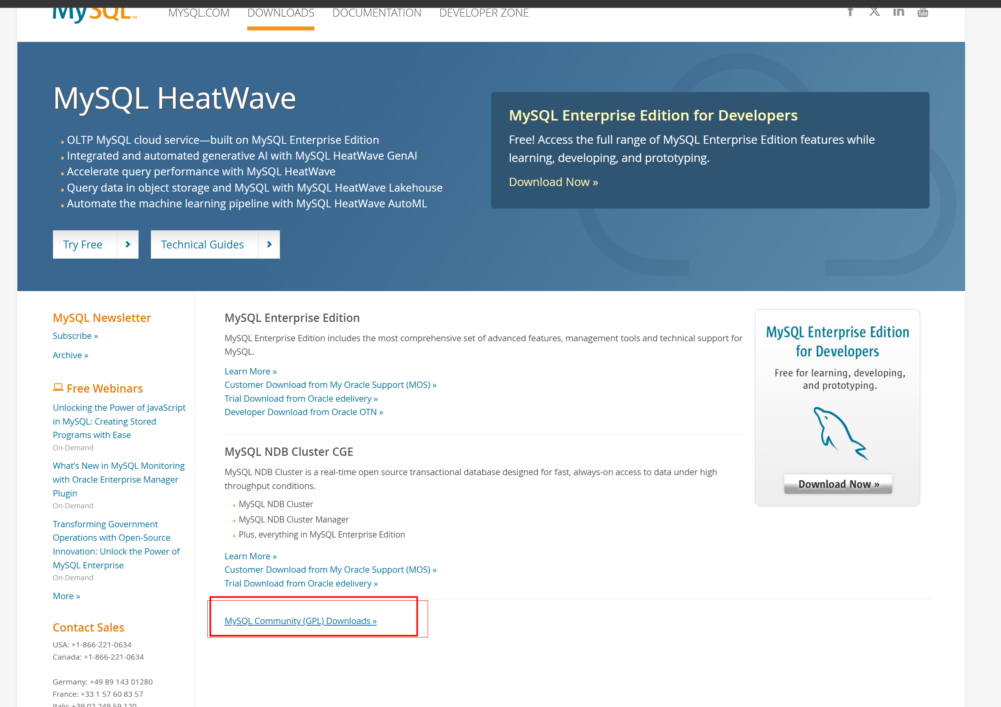1001x707 pixels.
Task: Click the Free Webinars laptop icon
Action: pos(58,387)
